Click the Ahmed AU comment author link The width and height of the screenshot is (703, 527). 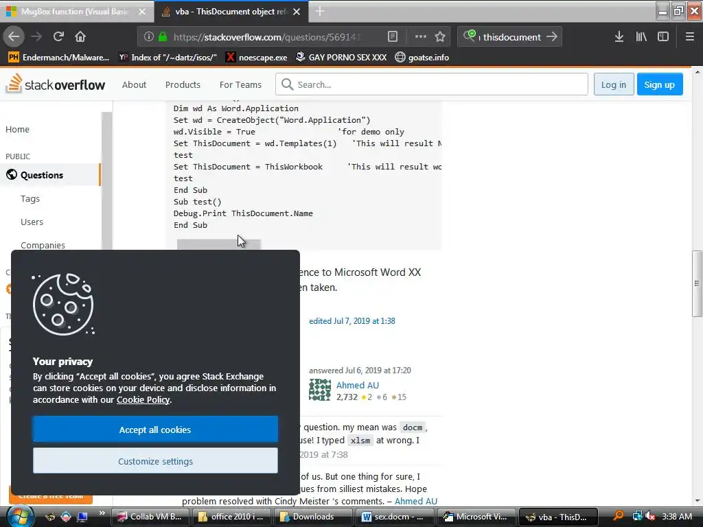pos(415,501)
